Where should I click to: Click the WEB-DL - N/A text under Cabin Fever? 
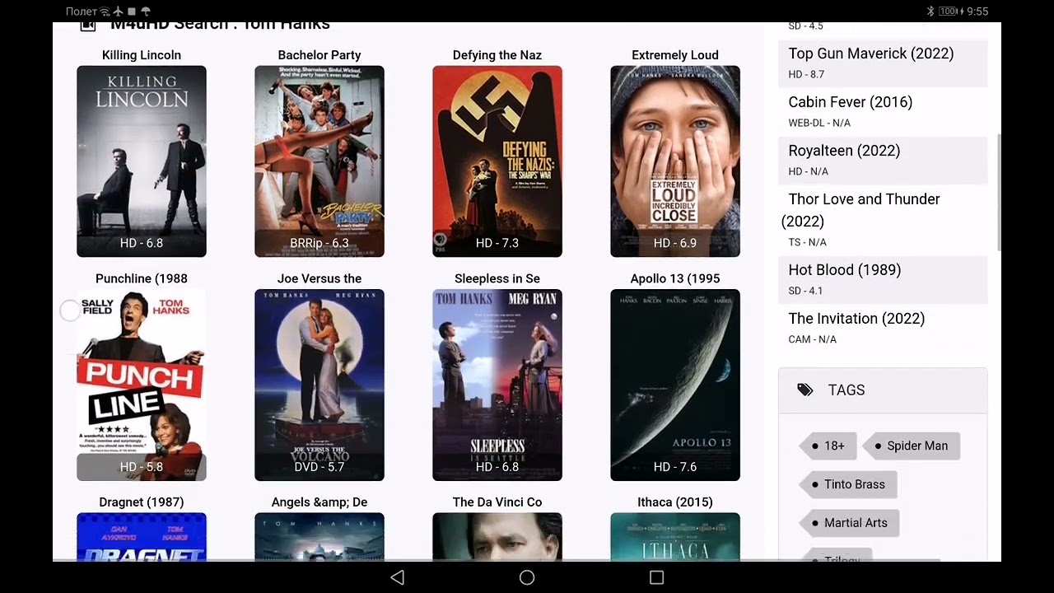819,123
